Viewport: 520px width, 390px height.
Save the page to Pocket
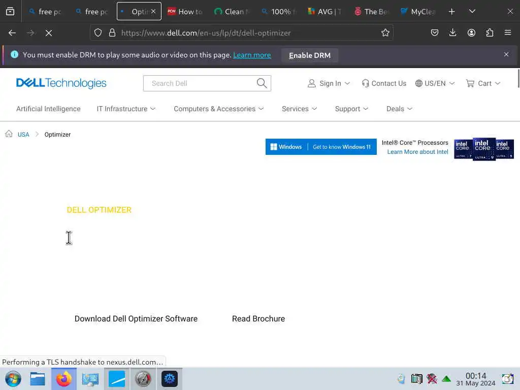click(435, 33)
